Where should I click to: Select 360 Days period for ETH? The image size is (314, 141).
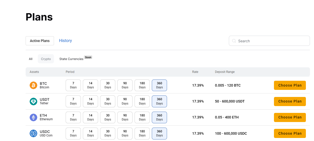coord(159,117)
